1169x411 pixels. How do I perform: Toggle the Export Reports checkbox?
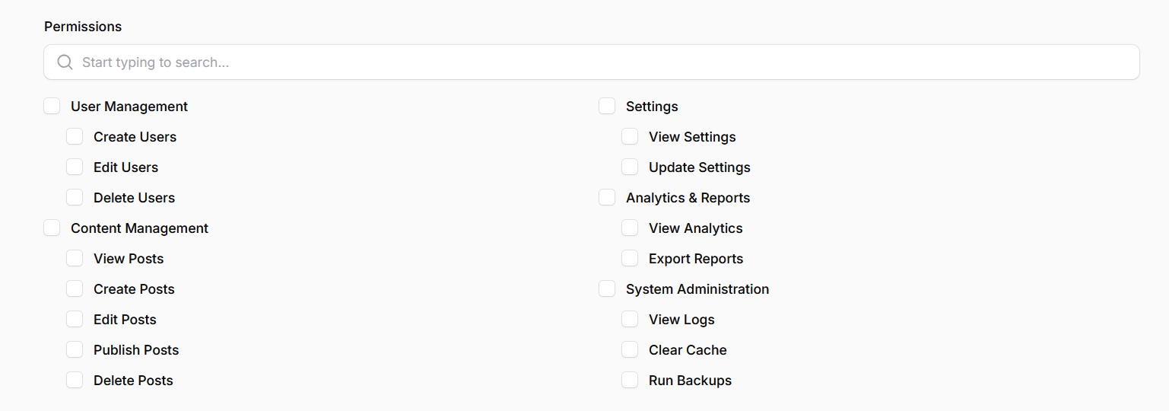click(x=630, y=259)
